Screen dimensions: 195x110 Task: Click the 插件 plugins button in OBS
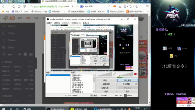pyautogui.click(x=106, y=91)
